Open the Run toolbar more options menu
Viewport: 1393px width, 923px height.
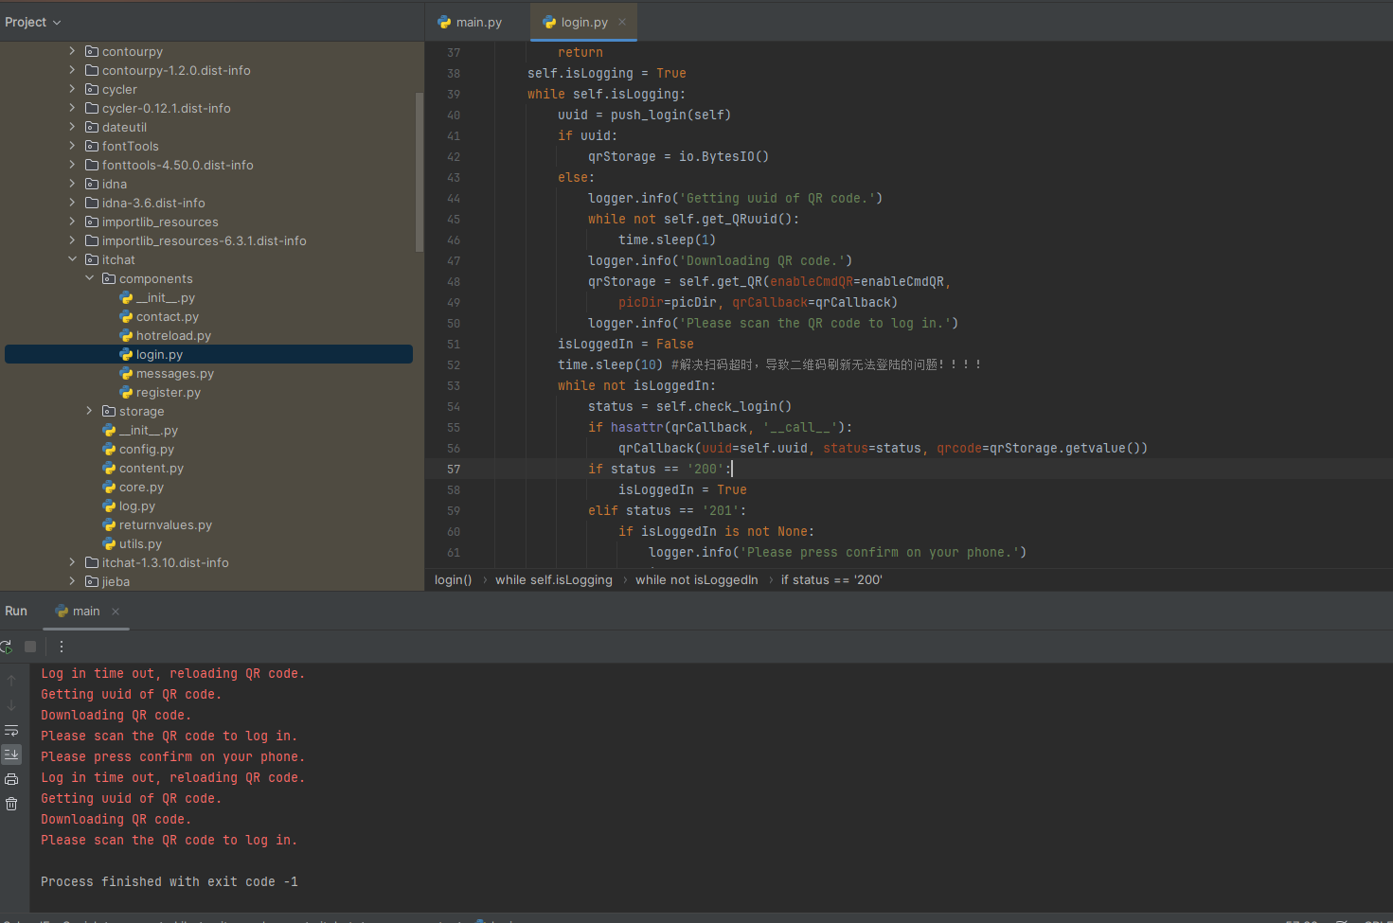tap(62, 647)
